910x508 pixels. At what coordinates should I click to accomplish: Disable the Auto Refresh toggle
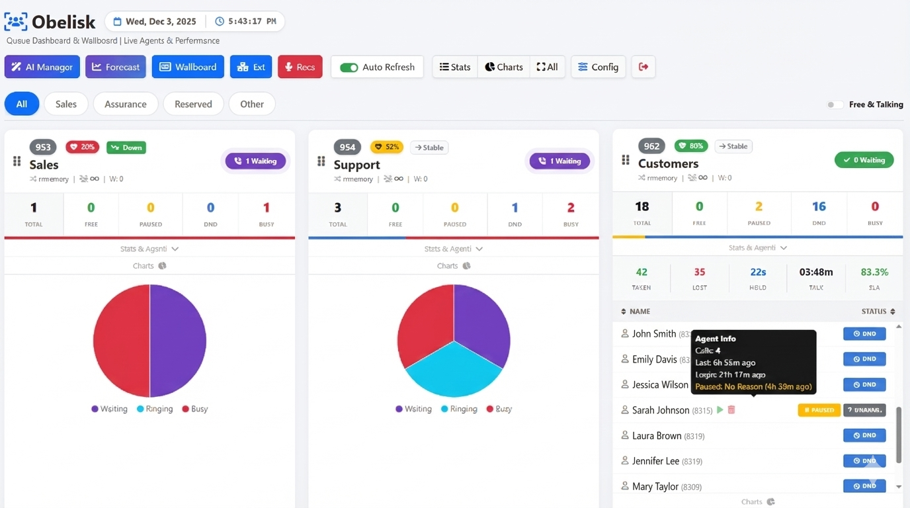coord(346,67)
